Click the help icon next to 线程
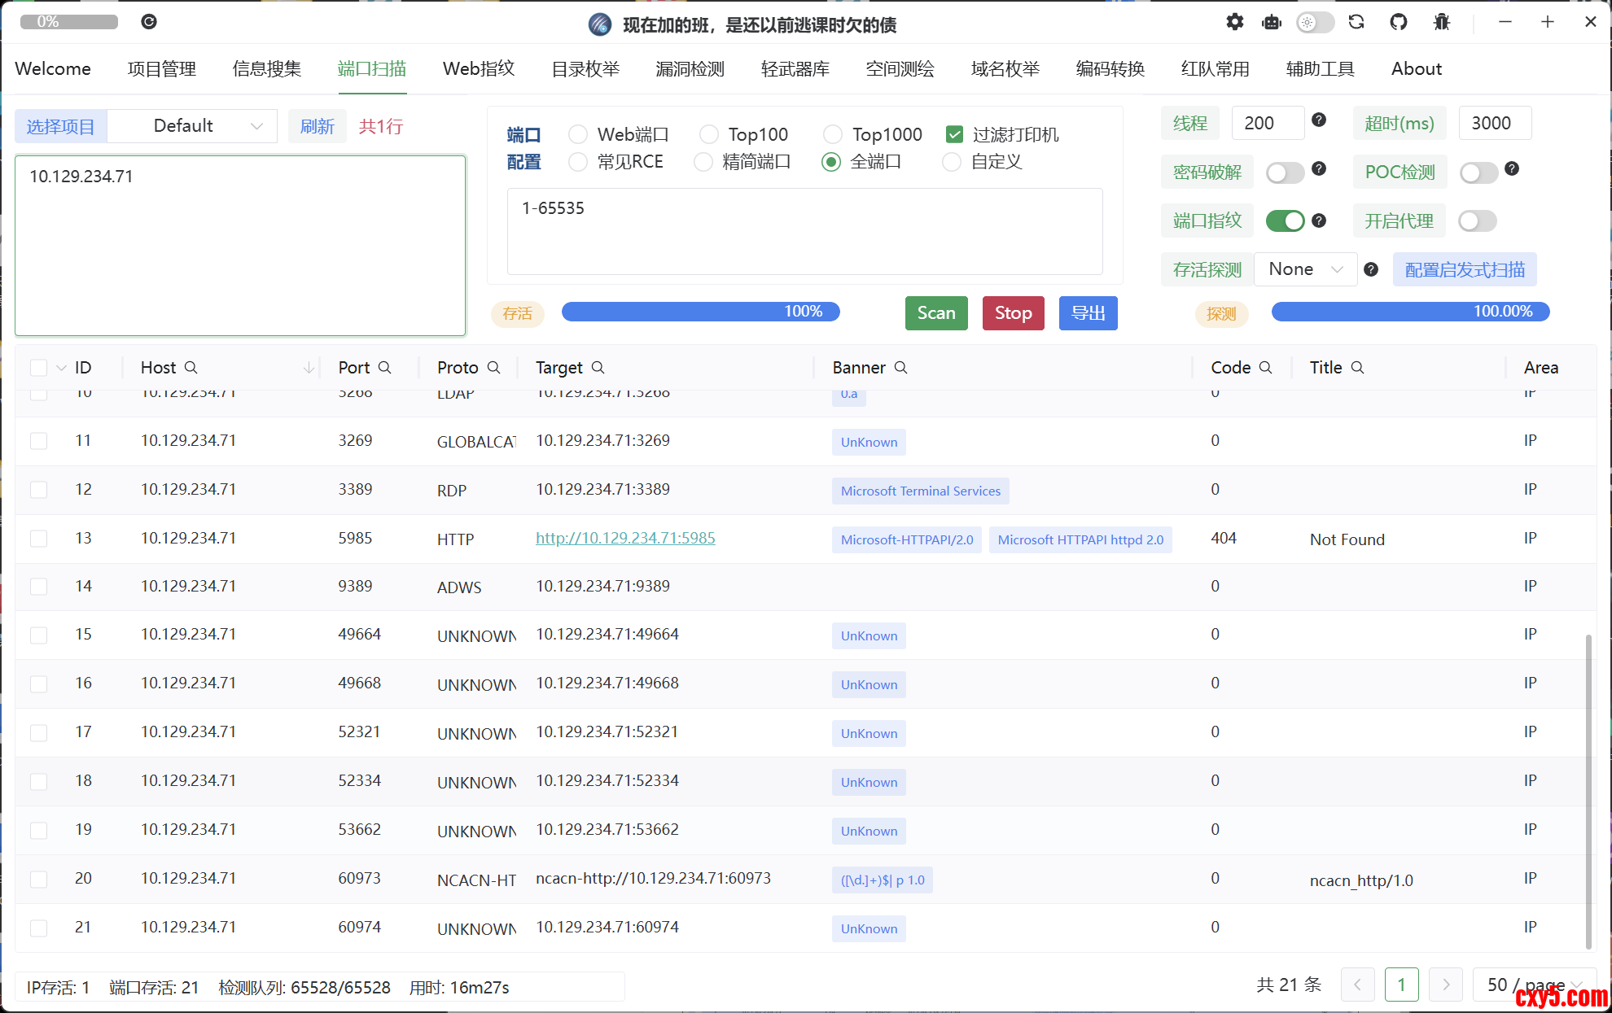Image resolution: width=1612 pixels, height=1013 pixels. click(x=1319, y=120)
